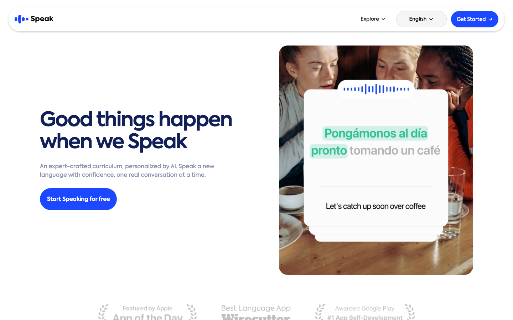
Task: Click the 'Featured by Apple' award badge
Action: (147, 312)
